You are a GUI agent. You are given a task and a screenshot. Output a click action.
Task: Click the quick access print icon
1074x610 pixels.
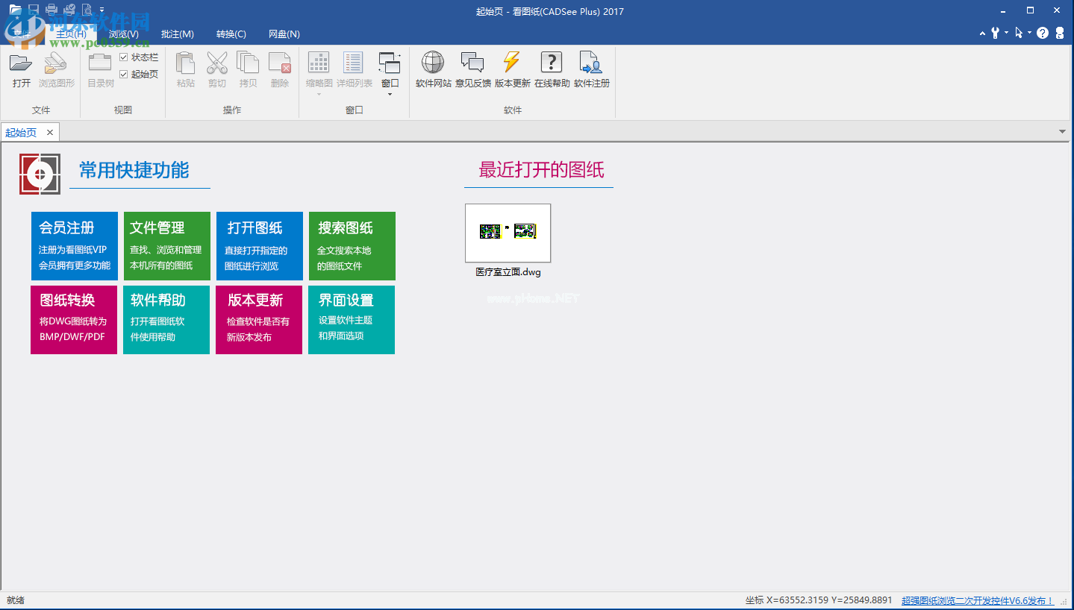coord(51,10)
